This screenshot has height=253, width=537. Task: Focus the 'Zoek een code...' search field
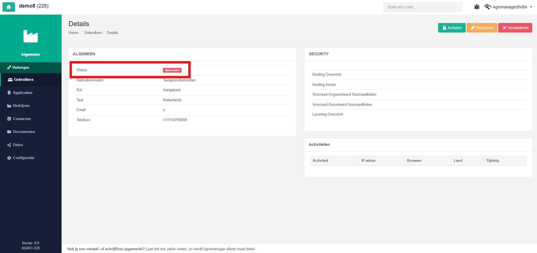point(423,7)
